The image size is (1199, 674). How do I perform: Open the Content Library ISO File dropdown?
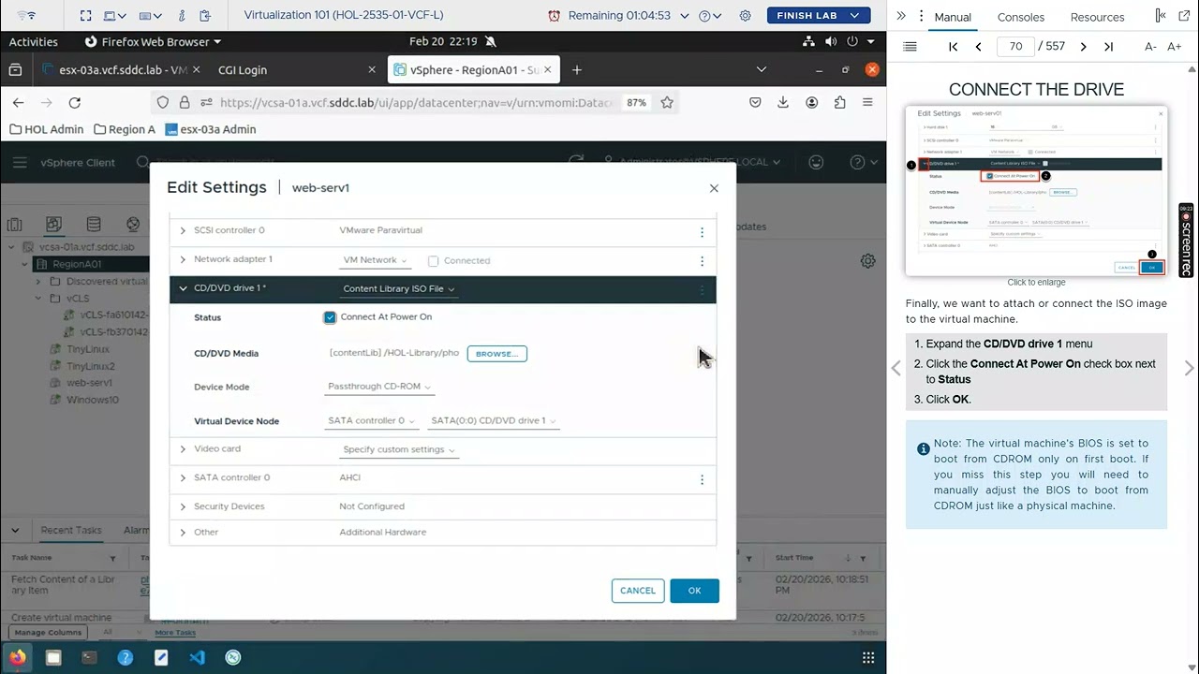point(399,289)
